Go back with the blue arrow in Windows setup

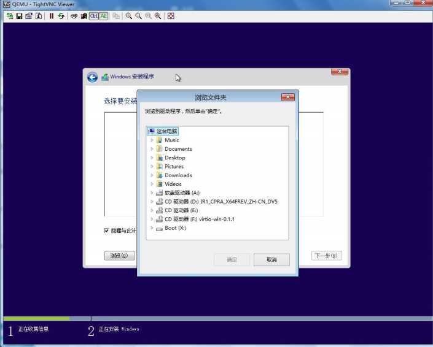click(93, 77)
